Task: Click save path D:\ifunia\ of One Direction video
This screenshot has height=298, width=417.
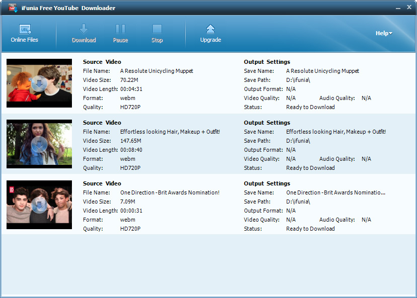Action: (x=298, y=202)
